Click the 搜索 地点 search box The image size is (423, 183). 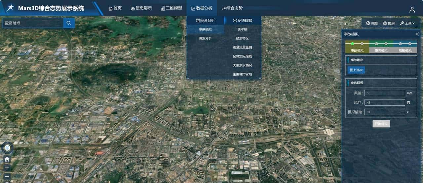coord(33,23)
